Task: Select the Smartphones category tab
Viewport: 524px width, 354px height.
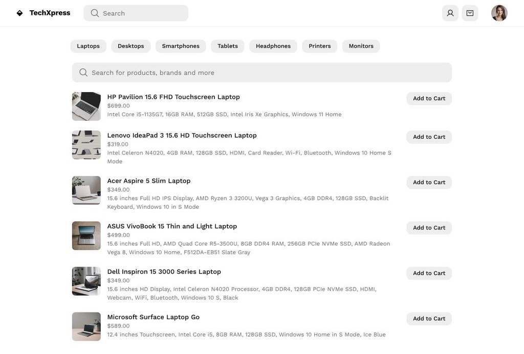Action: click(181, 46)
